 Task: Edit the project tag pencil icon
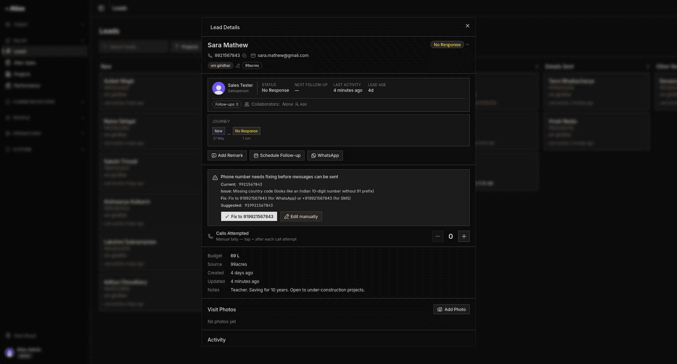pyautogui.click(x=238, y=66)
